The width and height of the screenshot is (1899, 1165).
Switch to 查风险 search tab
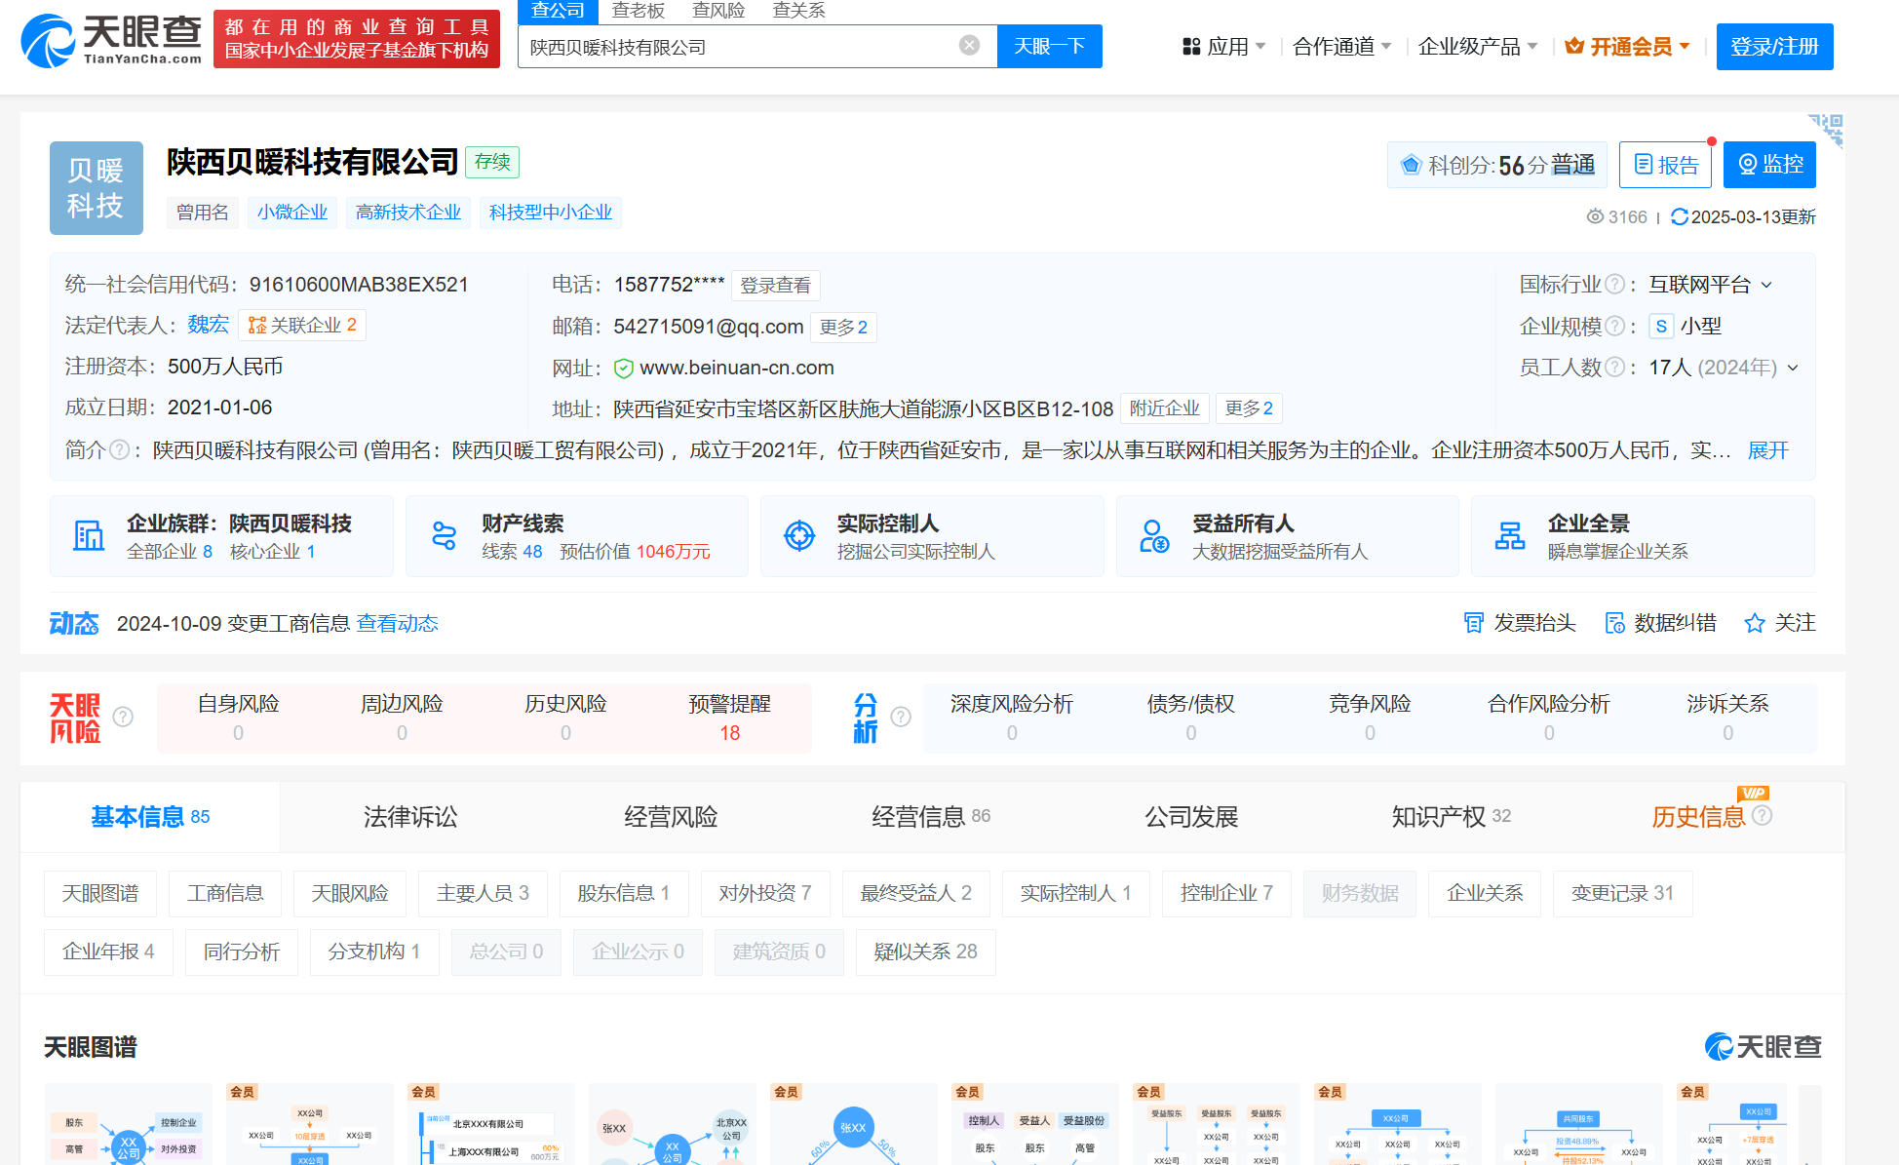tap(718, 11)
